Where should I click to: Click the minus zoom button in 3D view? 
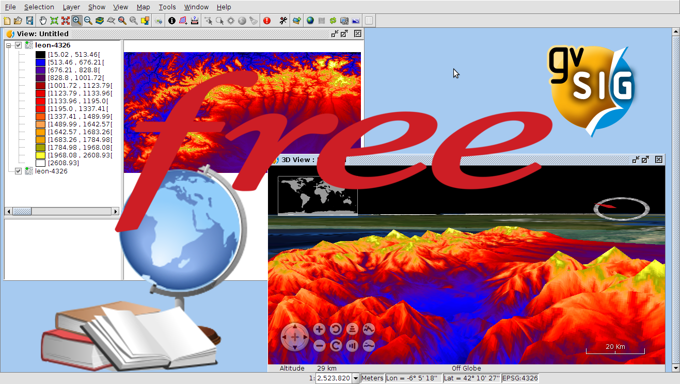(319, 345)
